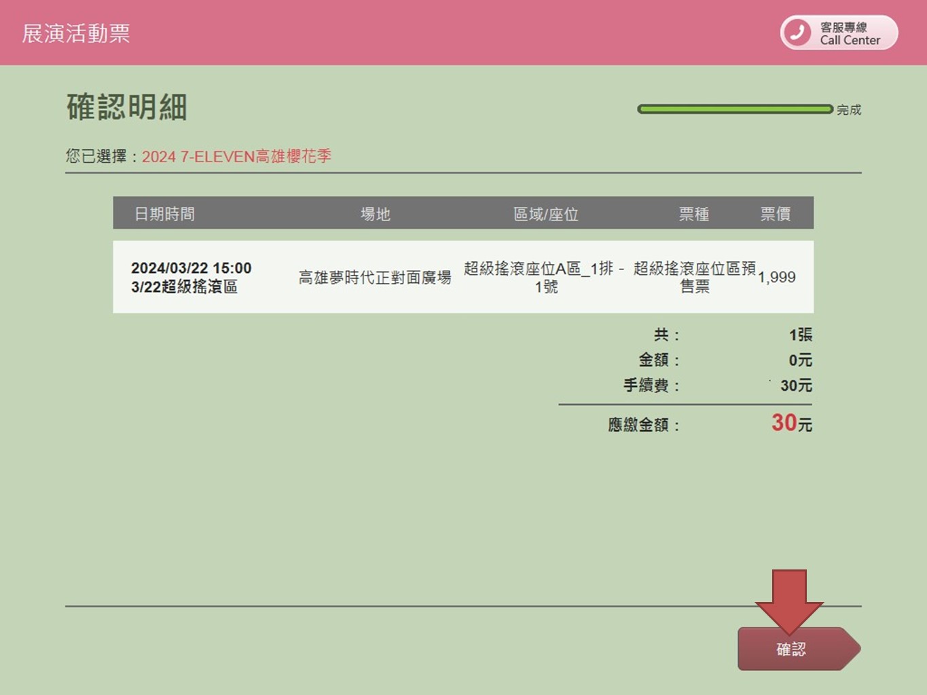Image resolution: width=927 pixels, height=695 pixels.
Task: Click the 您已選擇 label
Action: coord(102,157)
